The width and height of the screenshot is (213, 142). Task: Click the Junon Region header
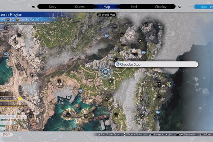pyautogui.click(x=11, y=15)
